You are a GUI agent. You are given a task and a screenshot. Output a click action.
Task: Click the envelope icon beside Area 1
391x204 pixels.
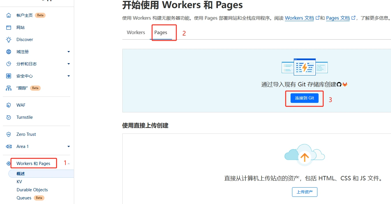9,146
